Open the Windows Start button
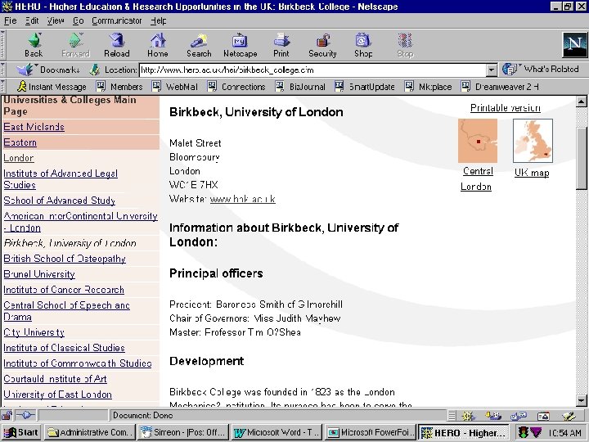This screenshot has width=589, height=442. tap(21, 433)
